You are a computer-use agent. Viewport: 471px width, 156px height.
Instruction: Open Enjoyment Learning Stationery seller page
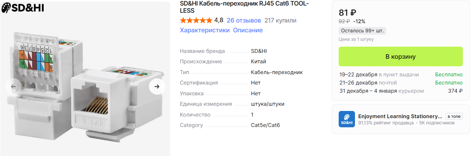click(x=400, y=117)
